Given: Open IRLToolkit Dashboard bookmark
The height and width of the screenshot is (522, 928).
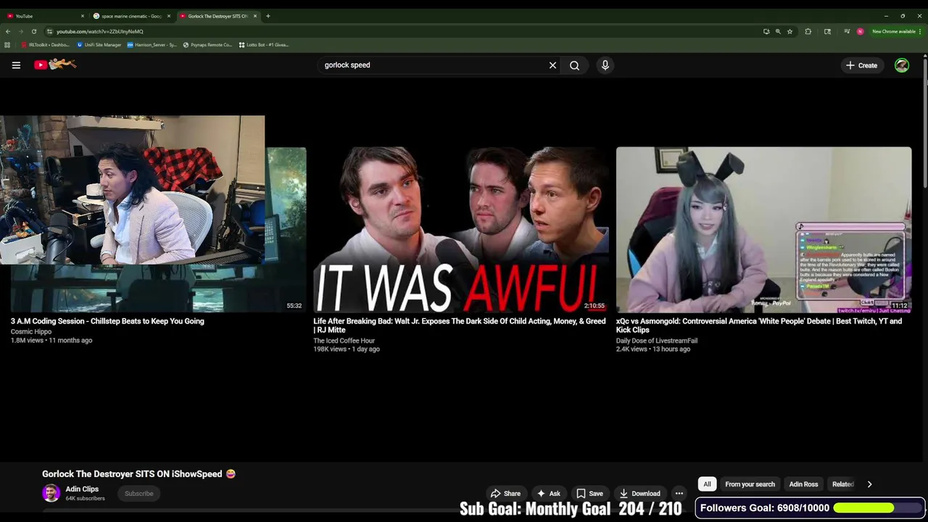Looking at the screenshot, I should (x=45, y=45).
